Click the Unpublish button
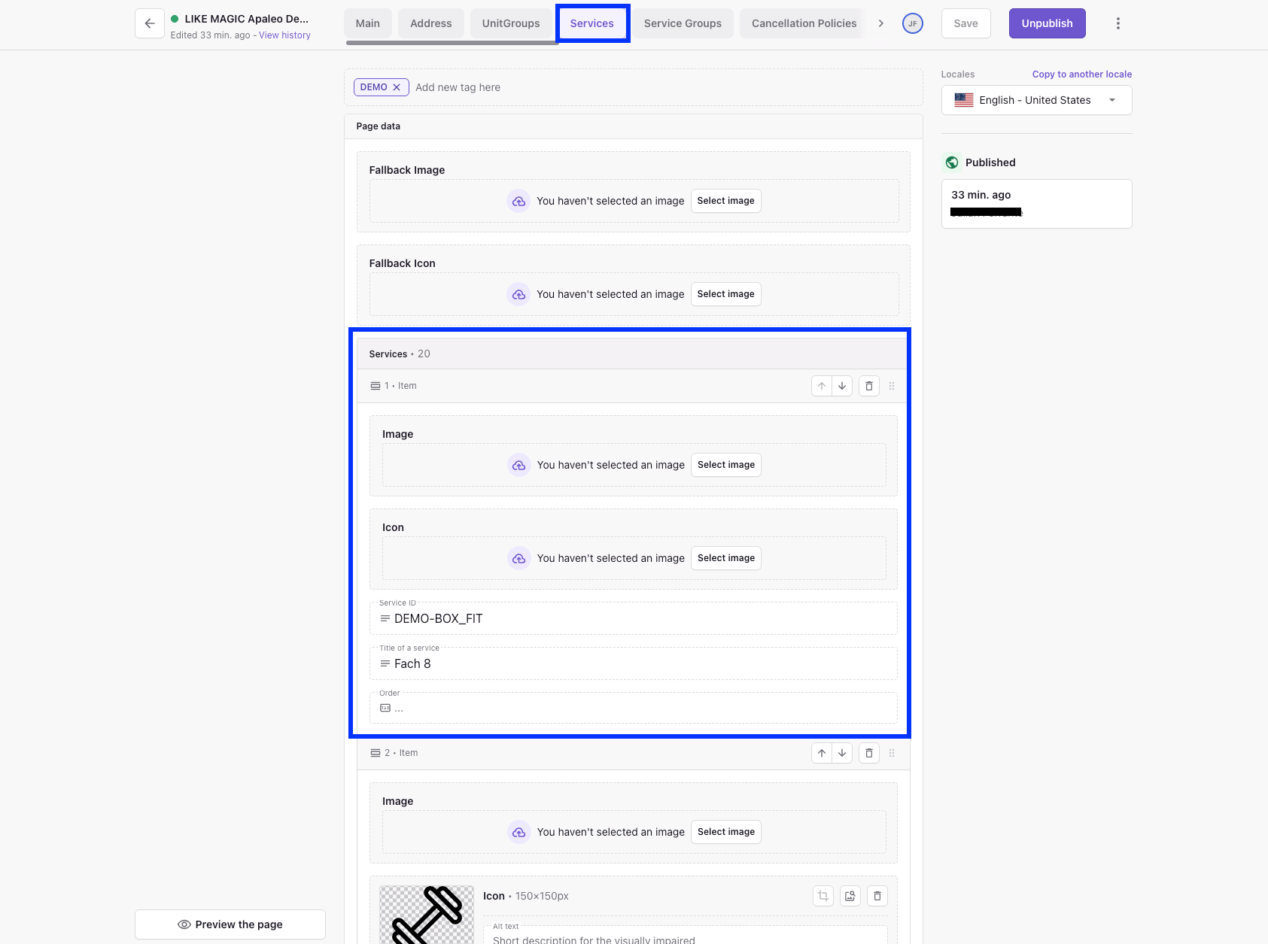Viewport: 1268px width, 944px height. pos(1047,23)
